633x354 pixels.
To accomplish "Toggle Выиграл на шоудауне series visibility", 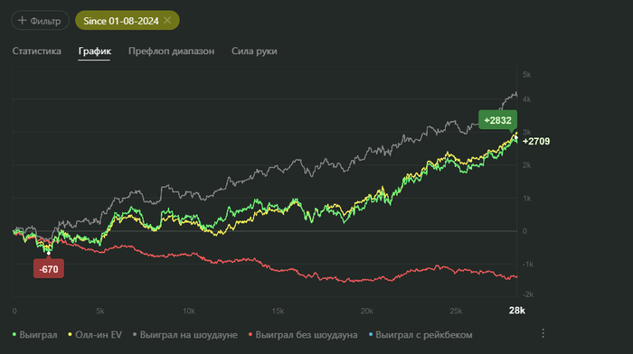I will pyautogui.click(x=185, y=335).
